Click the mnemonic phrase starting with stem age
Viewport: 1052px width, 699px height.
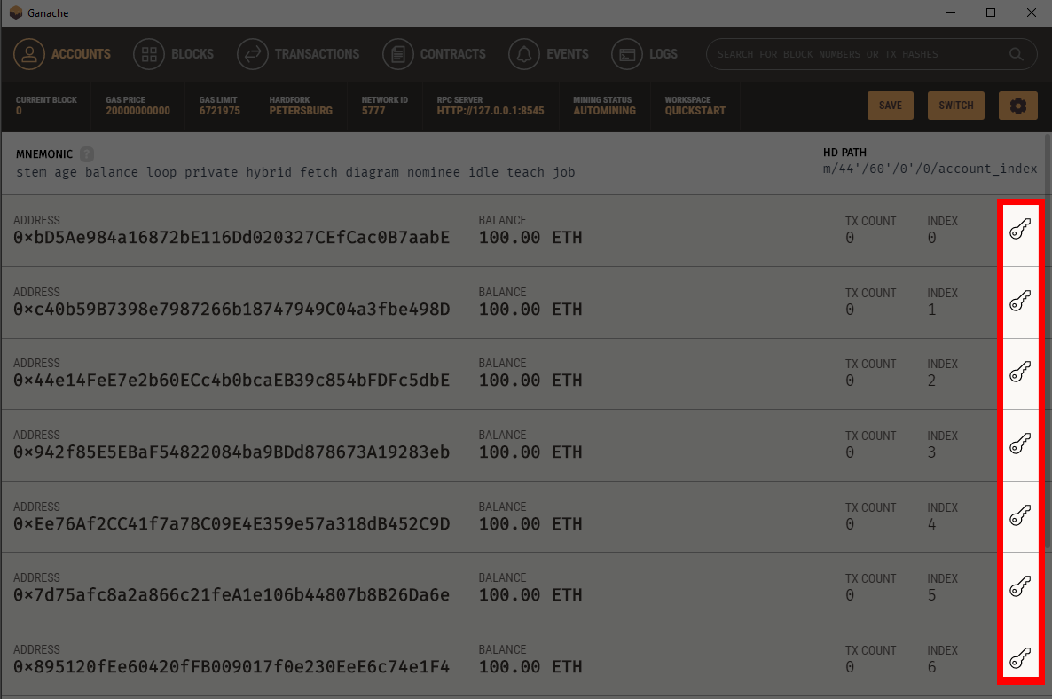295,172
